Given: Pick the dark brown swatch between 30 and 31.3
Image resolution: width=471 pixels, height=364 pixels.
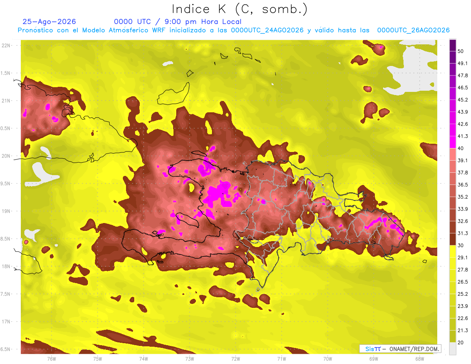Looking at the screenshot, I should point(453,239).
